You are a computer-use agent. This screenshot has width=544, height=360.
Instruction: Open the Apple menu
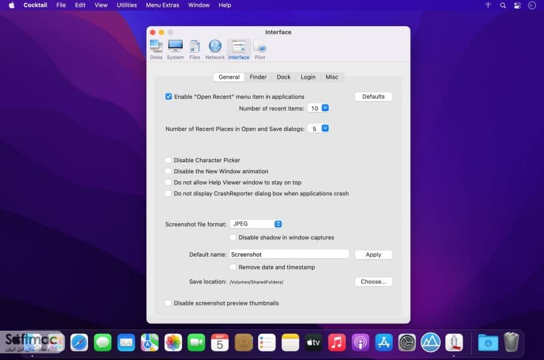[11, 5]
